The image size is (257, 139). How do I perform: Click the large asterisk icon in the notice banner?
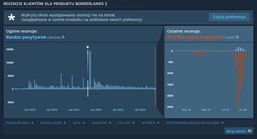click(12, 17)
